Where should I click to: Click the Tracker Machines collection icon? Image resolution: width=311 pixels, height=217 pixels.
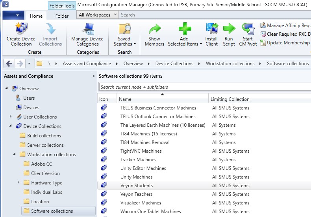(104, 159)
